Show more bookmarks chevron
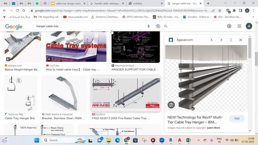Image resolution: width=258 pixels, height=145 pixels. [x=254, y=17]
